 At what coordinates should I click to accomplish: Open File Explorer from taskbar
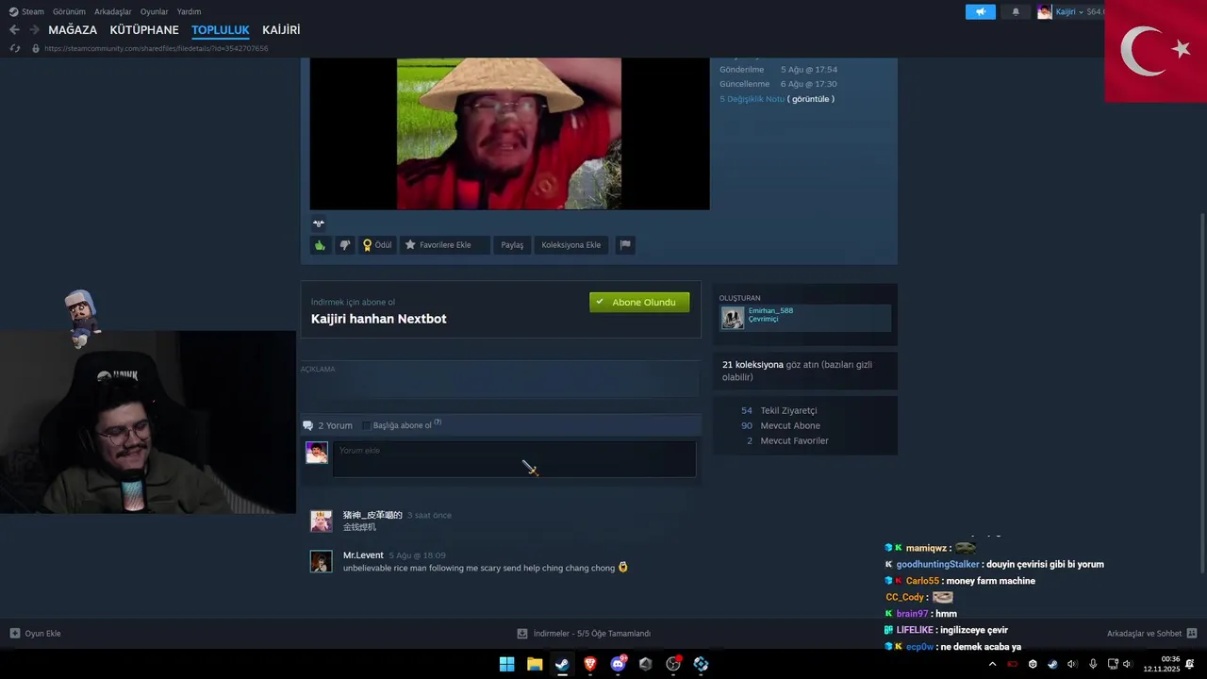[x=535, y=664]
